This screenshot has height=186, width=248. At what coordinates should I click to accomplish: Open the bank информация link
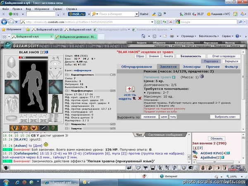coord(82,70)
